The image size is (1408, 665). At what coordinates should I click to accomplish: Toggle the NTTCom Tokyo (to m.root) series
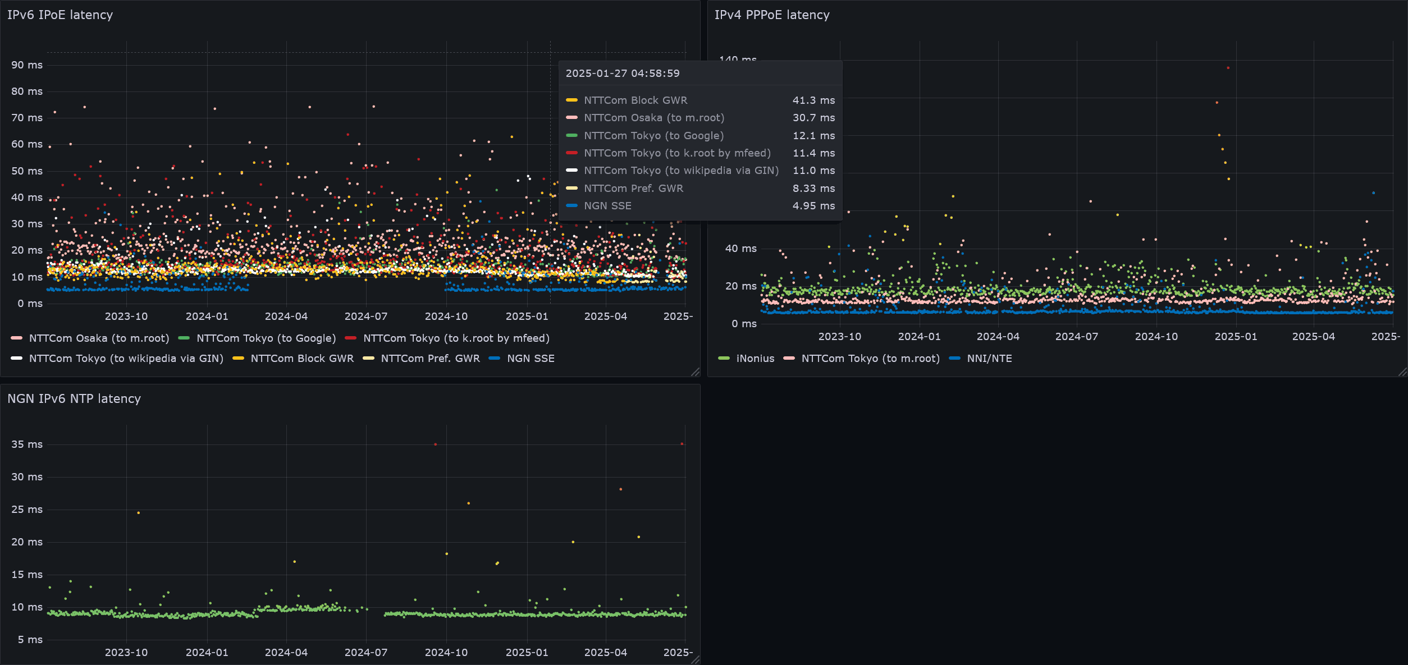[x=871, y=358]
